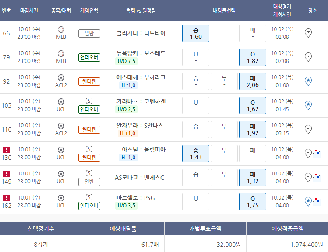Click the 번호 column header
Image resolution: width=328 pixels, height=252 pixels.
click(x=6, y=10)
